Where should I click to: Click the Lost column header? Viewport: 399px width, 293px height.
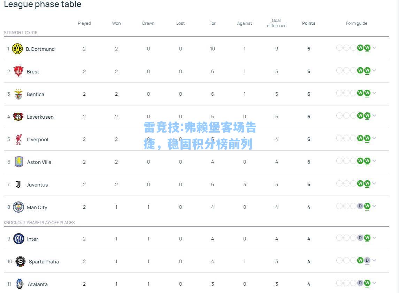click(181, 23)
